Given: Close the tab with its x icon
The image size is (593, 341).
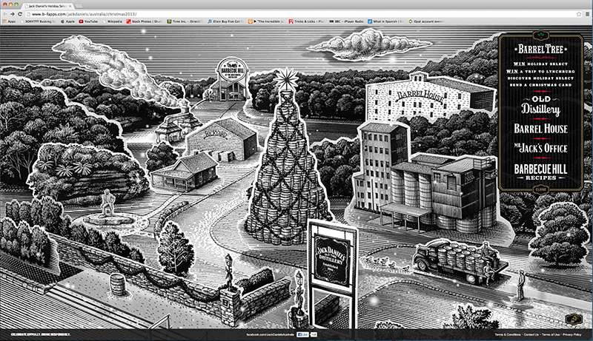Looking at the screenshot, I should coord(70,6).
